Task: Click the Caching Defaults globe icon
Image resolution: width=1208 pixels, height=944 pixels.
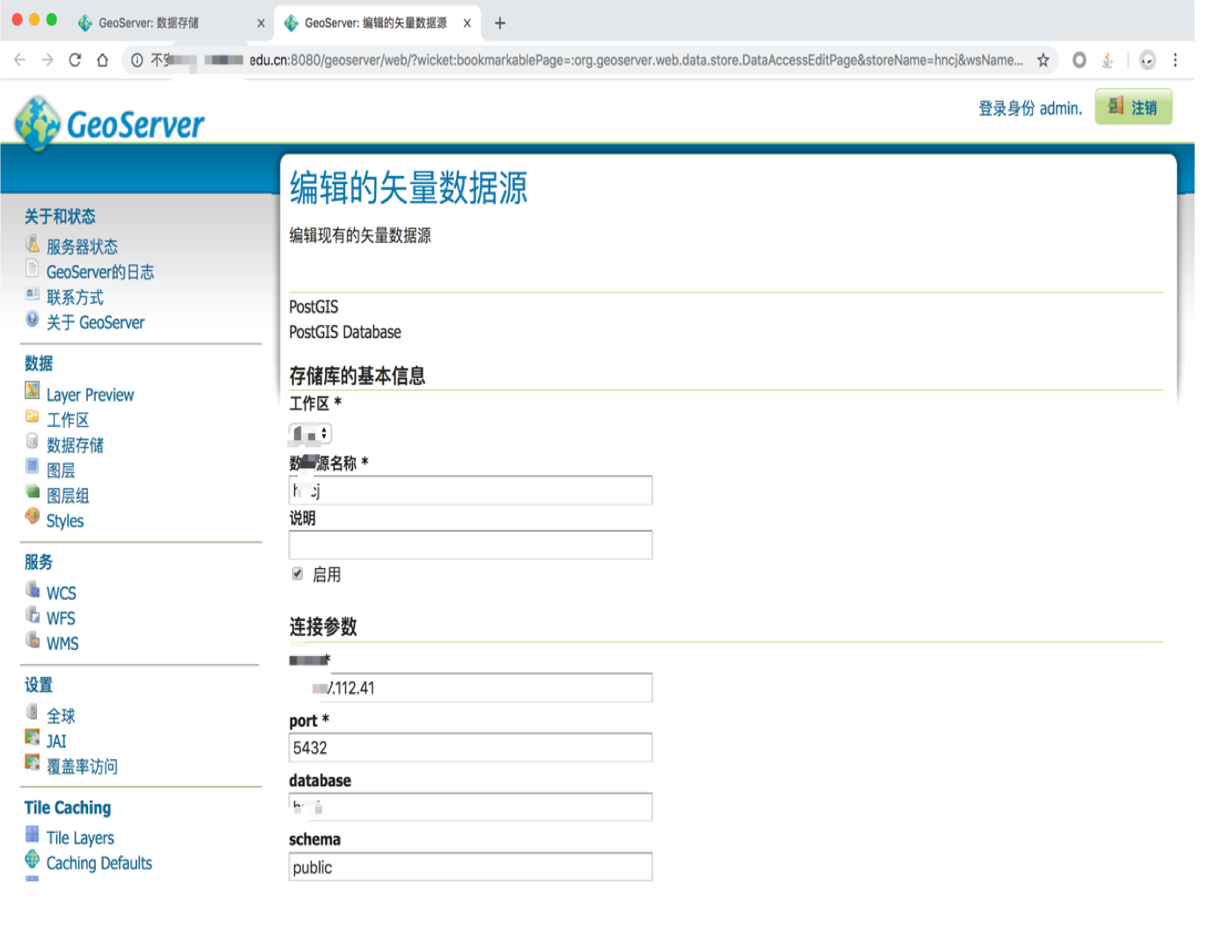Action: tap(33, 860)
